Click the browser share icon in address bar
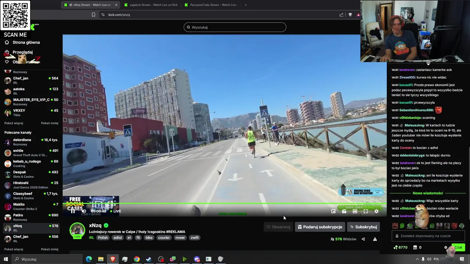 tap(341, 15)
